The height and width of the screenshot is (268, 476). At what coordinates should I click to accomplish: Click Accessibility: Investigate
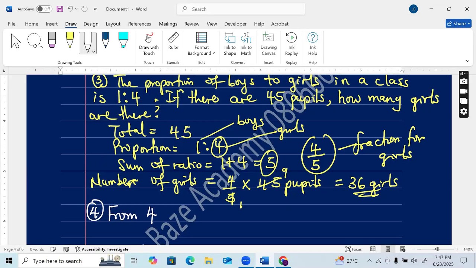coord(102,249)
